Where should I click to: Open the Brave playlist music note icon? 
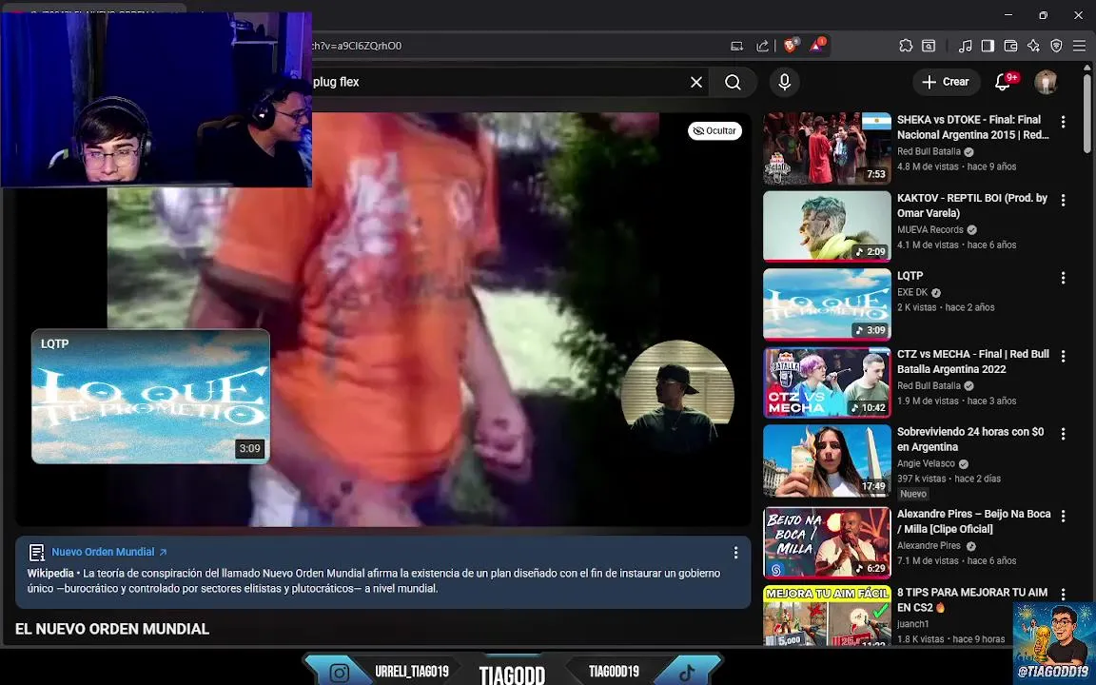[x=966, y=46]
